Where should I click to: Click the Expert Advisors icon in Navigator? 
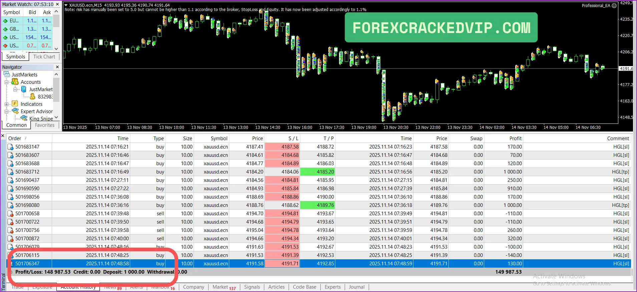(x=15, y=111)
